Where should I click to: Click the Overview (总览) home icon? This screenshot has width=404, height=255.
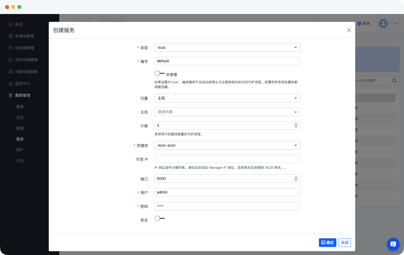coord(11,24)
